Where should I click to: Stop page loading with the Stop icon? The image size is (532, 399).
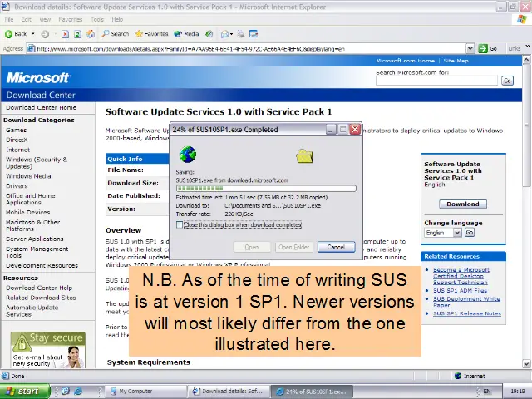point(65,34)
